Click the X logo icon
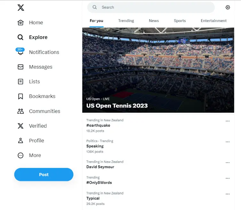 point(21,7)
